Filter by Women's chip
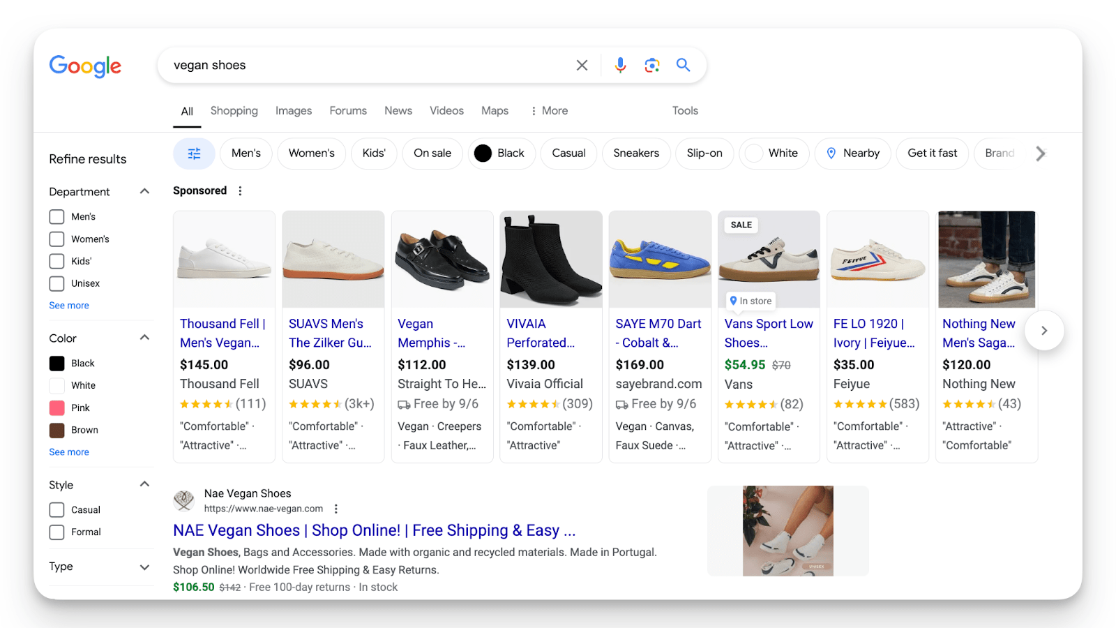1116x628 pixels. pyautogui.click(x=312, y=154)
